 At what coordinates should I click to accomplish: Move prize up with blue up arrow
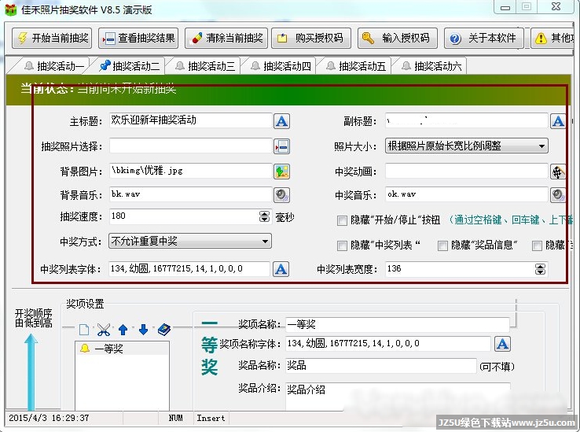pyautogui.click(x=123, y=330)
